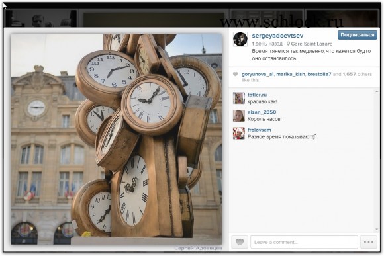384x256 pixels.
Task: Click the '1 день назад' timestamp
Action: pos(267,44)
